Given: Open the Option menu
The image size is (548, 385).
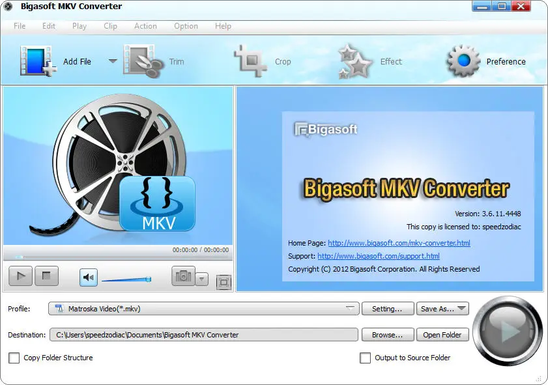Looking at the screenshot, I should tap(186, 26).
